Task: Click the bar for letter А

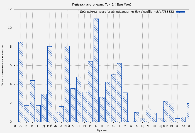Action: (x=21, y=82)
